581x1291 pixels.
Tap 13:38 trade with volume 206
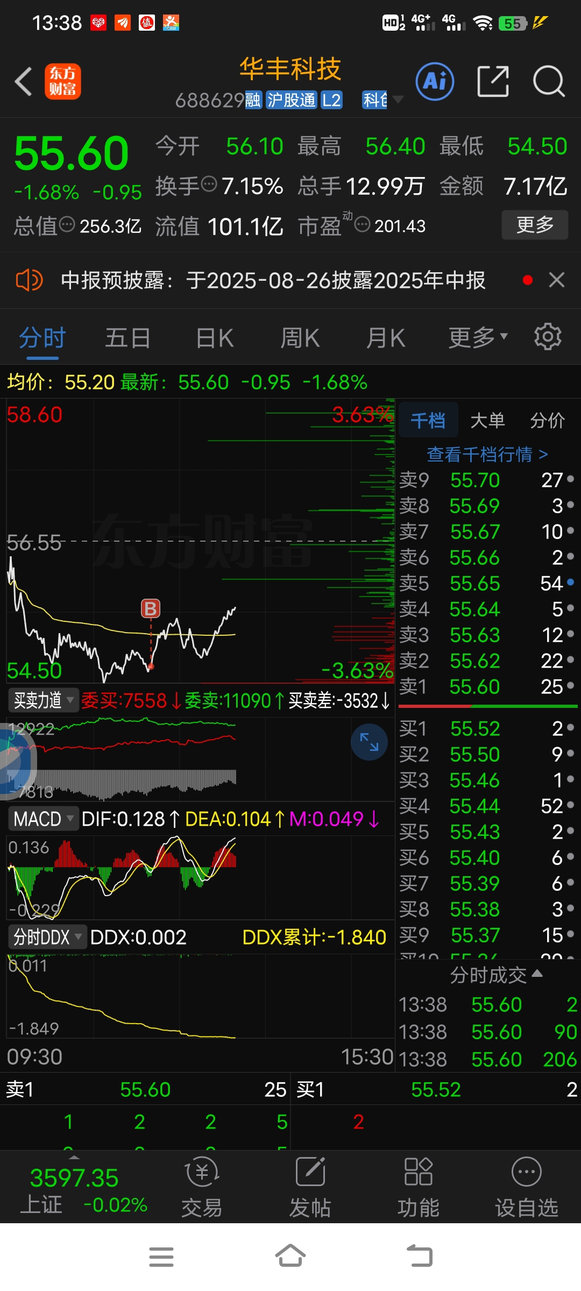click(x=487, y=1059)
